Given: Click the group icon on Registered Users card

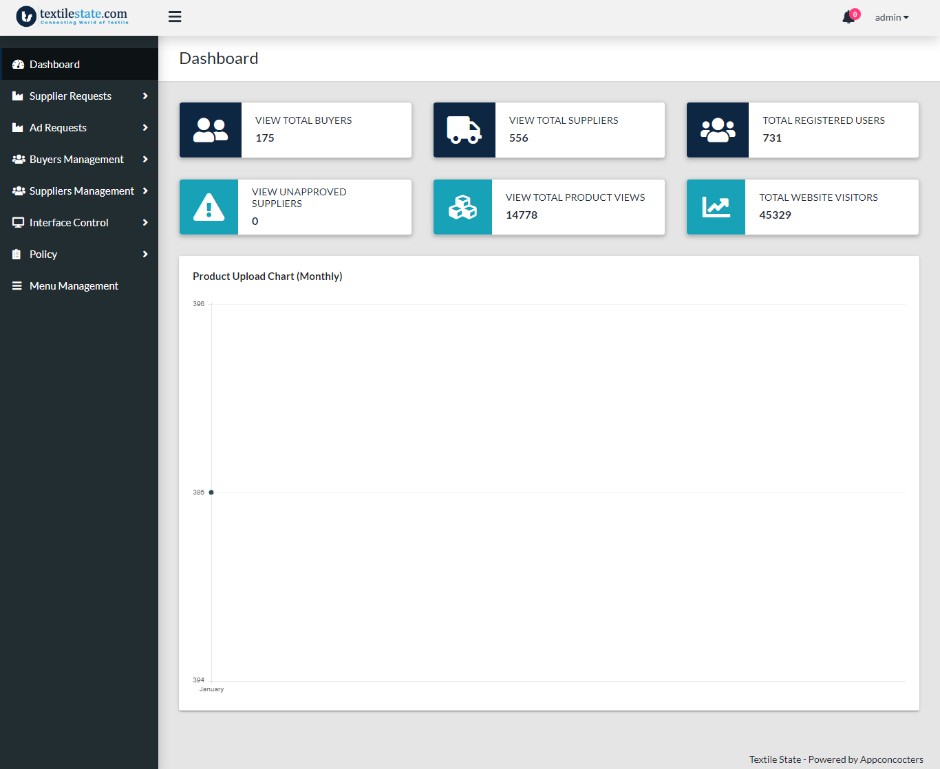Looking at the screenshot, I should point(717,130).
